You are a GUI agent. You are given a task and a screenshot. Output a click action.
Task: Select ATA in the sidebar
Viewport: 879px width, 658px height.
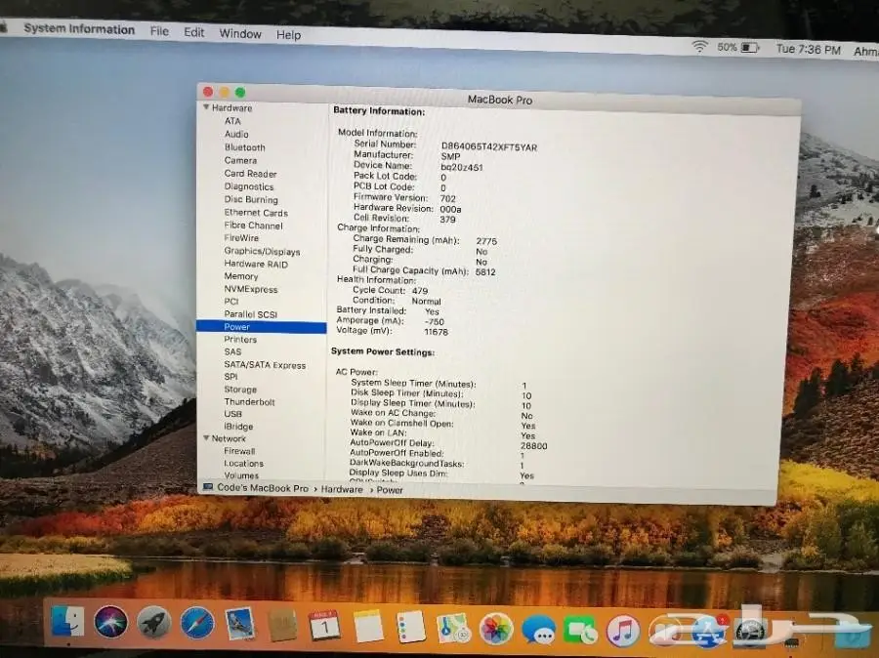pos(232,121)
